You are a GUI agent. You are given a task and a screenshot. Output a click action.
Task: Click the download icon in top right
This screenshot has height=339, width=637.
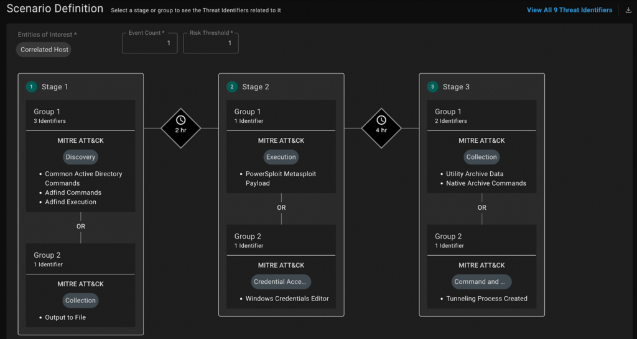(x=628, y=10)
